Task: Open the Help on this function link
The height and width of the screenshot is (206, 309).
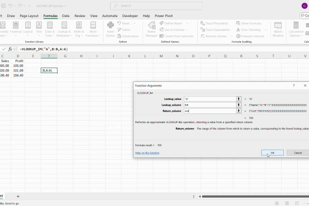Action: pos(147,152)
